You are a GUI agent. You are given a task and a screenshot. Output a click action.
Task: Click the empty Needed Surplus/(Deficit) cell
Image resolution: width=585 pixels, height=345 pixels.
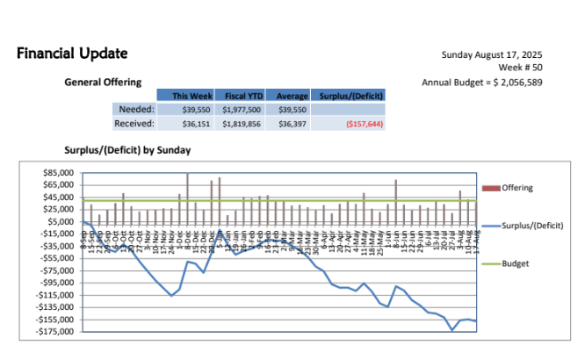[348, 109]
